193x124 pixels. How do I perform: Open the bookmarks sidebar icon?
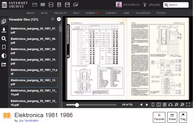4,47
